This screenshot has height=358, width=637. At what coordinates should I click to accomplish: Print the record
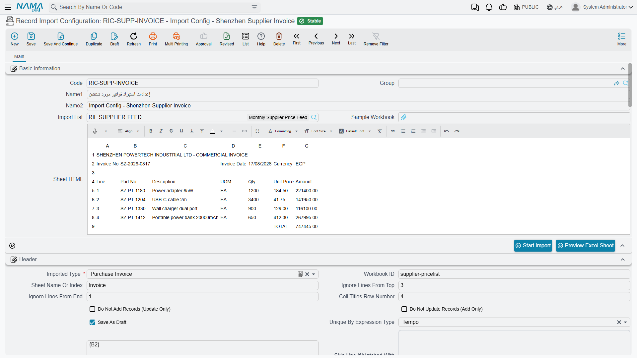[x=153, y=39]
